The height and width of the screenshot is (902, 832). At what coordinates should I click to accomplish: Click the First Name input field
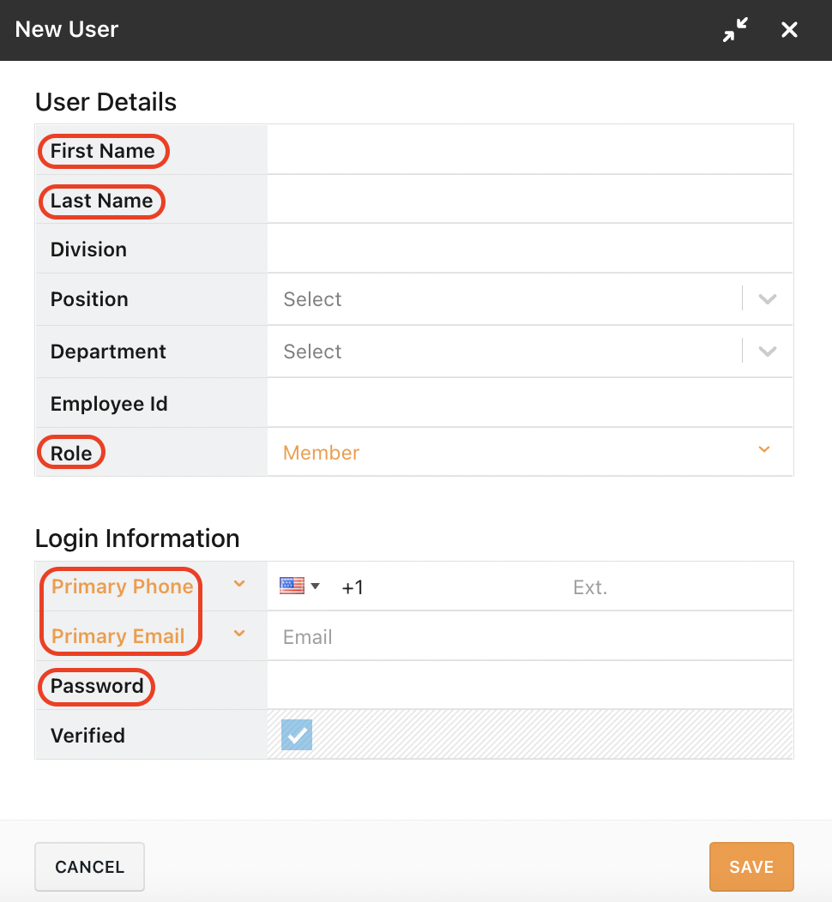530,149
